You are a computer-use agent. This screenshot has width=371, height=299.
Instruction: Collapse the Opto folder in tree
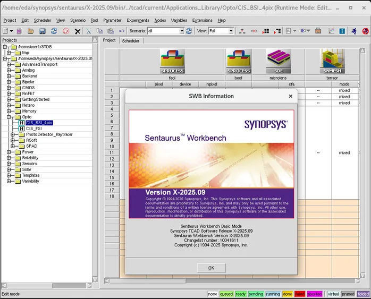(x=9, y=117)
